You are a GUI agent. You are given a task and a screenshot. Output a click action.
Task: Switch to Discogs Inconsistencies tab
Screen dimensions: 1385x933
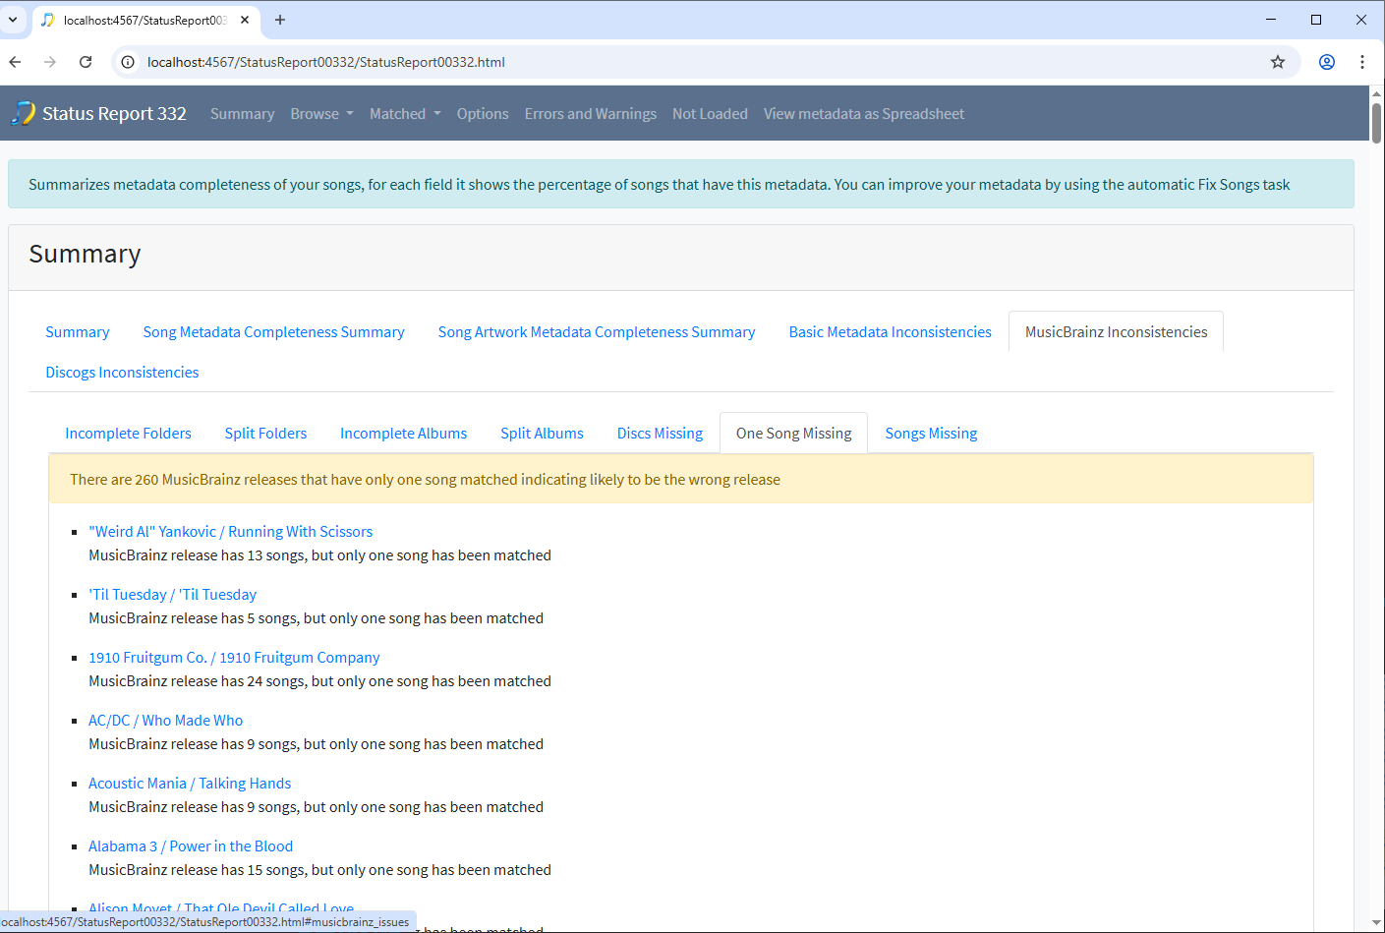click(x=122, y=373)
